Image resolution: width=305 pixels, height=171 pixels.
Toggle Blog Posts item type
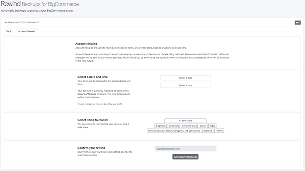160,126
